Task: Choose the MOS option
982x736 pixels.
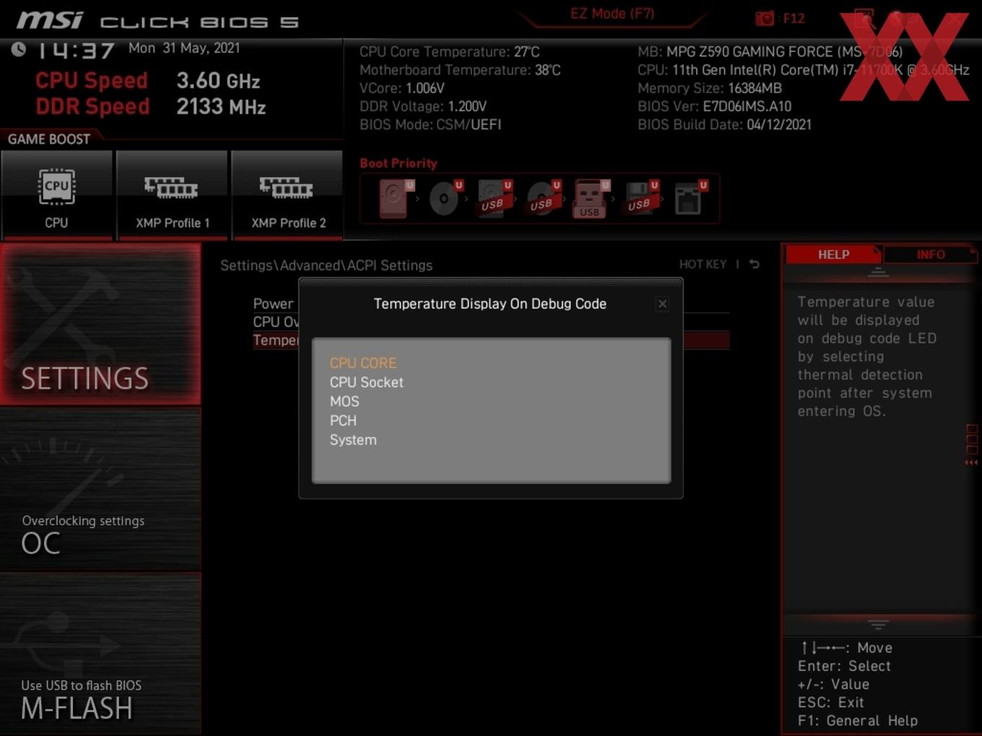Action: (x=344, y=401)
